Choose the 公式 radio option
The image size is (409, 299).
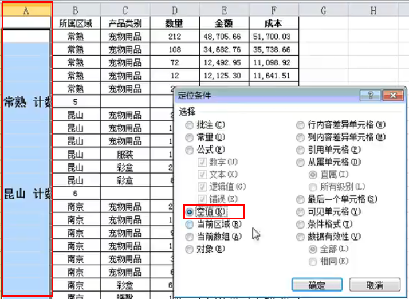[x=190, y=150]
